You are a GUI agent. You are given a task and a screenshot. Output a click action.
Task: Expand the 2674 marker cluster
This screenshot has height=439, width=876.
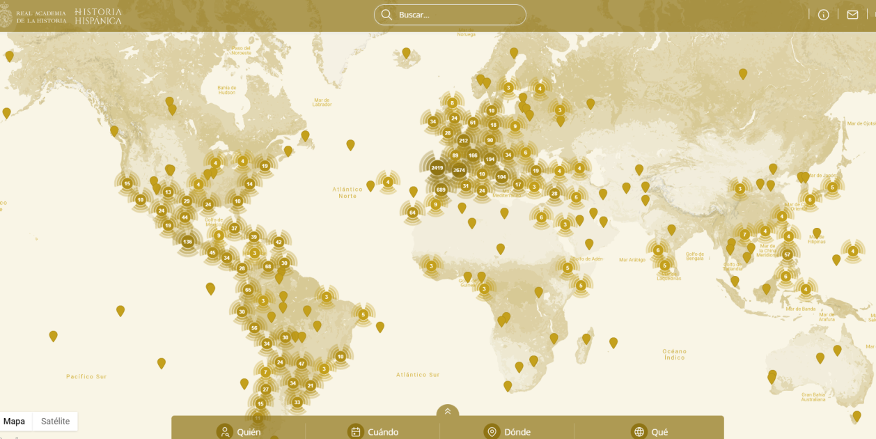tap(459, 170)
